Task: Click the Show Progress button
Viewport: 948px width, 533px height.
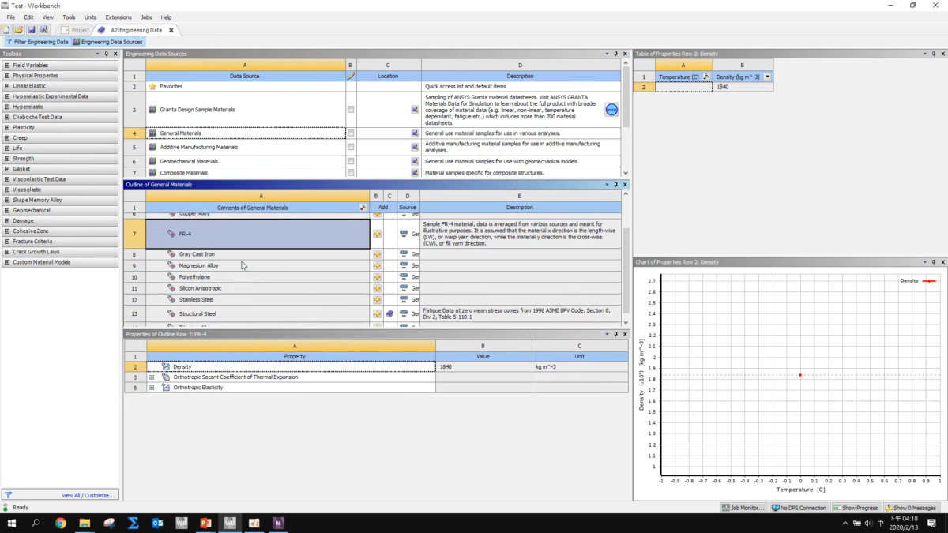Action: [x=856, y=508]
